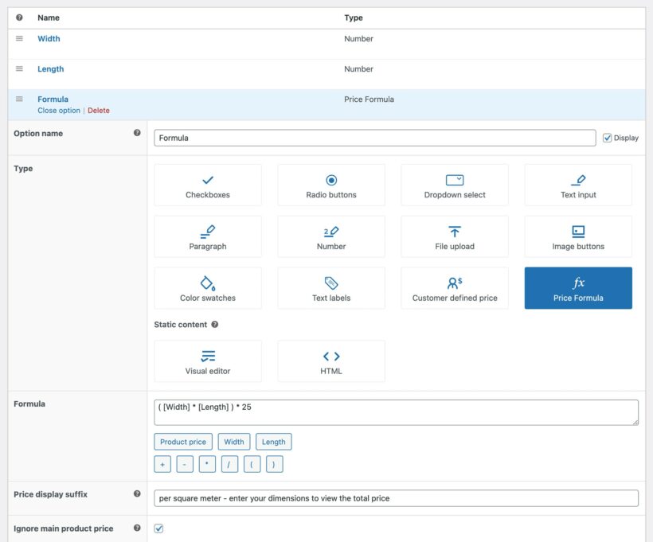Expand the Length option row

50,68
